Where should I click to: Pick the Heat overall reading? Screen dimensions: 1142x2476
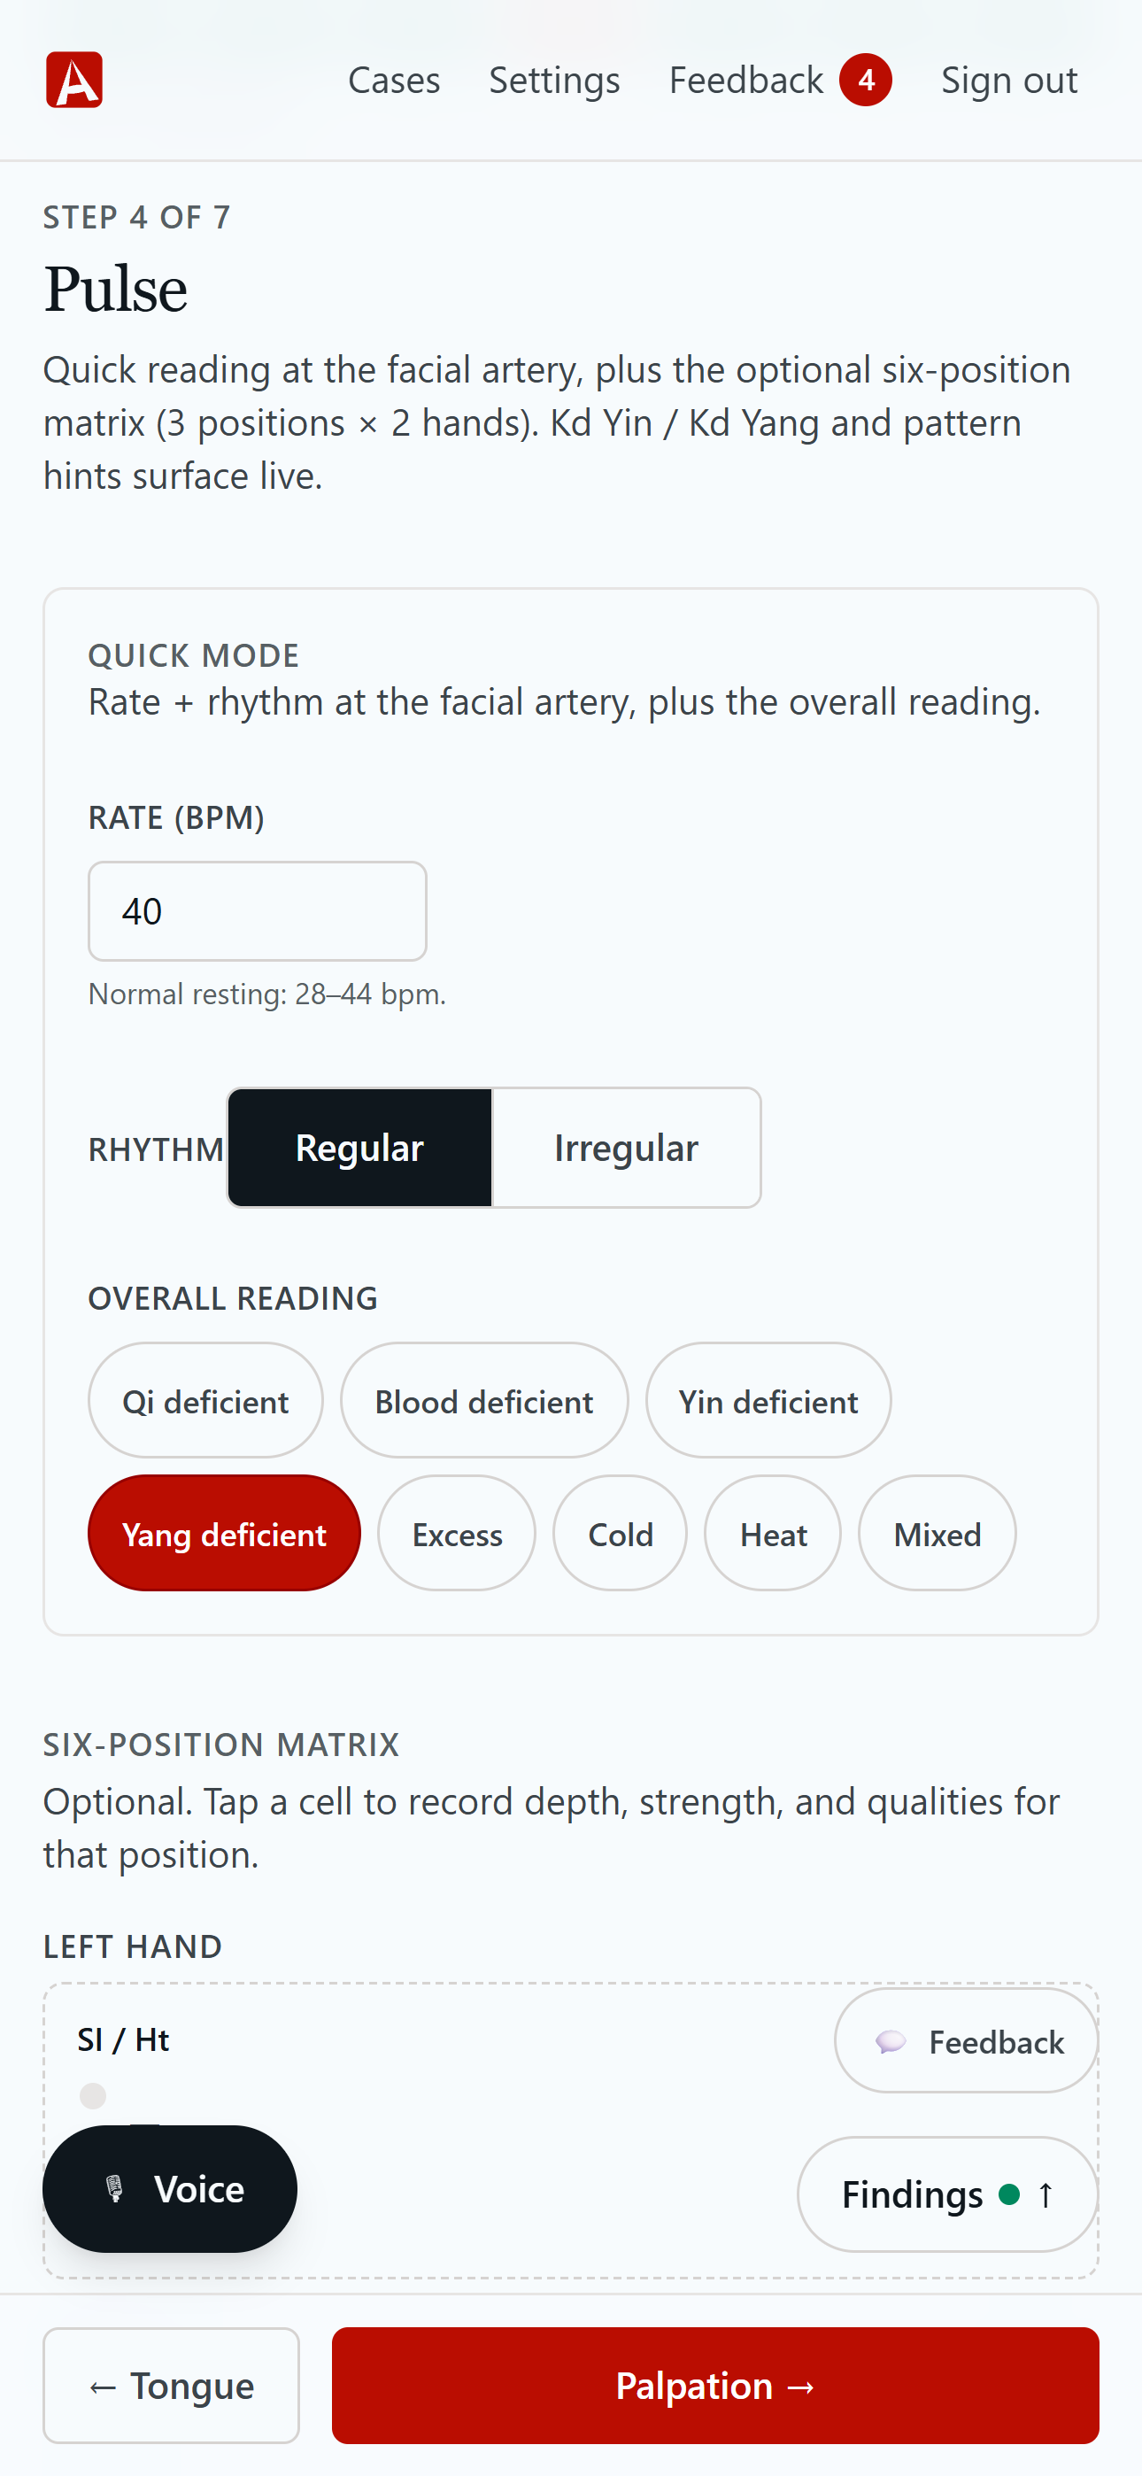[773, 1534]
